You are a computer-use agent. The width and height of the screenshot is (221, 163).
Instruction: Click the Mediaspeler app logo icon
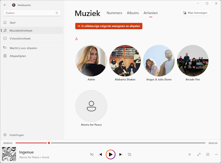[14, 5]
